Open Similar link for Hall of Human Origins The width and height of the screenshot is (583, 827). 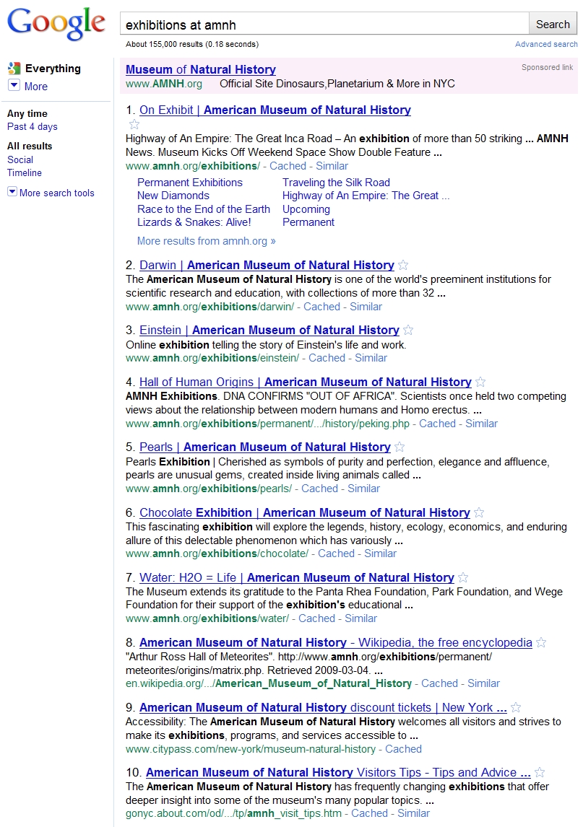coord(482,424)
